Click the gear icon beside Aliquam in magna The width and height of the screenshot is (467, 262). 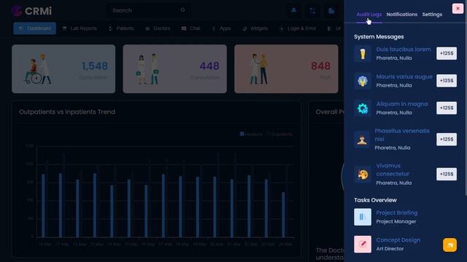363,108
